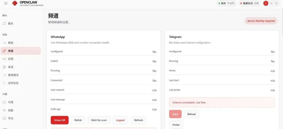Switch to light theme sun icon
This screenshot has width=283, height=129.
pos(271,3)
